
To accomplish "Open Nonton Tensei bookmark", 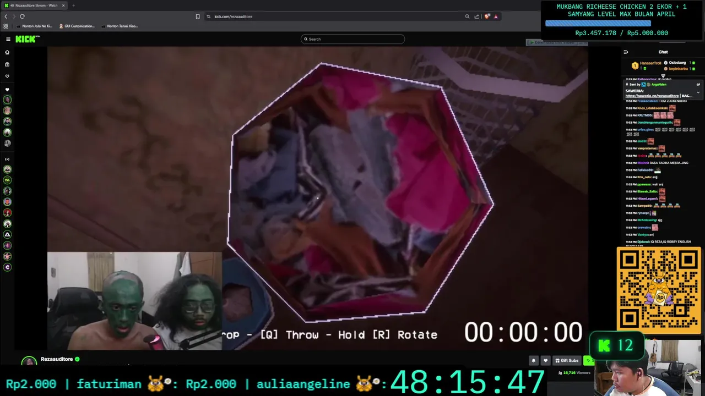I will 119,26.
